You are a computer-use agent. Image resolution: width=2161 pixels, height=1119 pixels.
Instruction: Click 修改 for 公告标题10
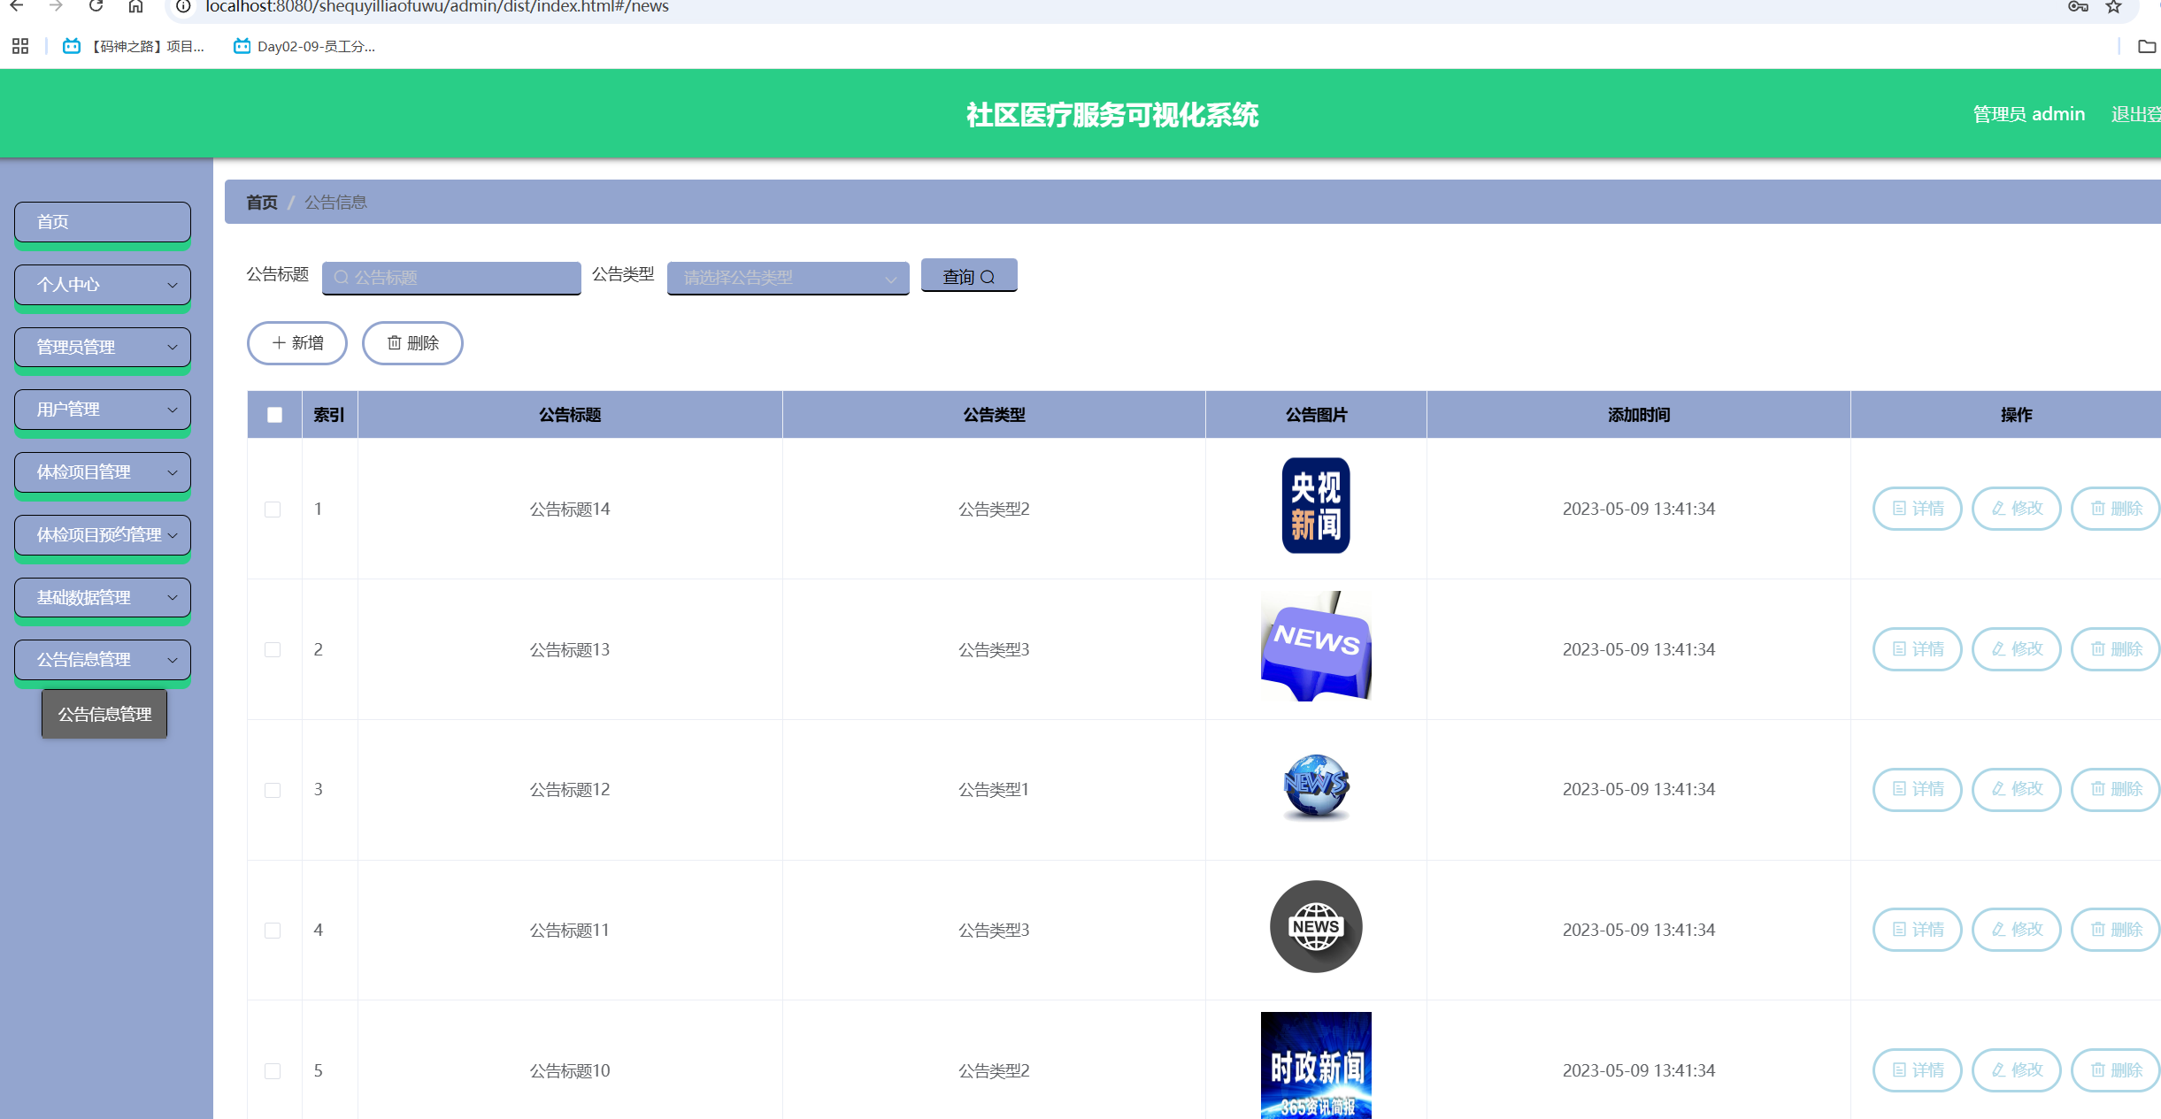click(x=2017, y=1070)
